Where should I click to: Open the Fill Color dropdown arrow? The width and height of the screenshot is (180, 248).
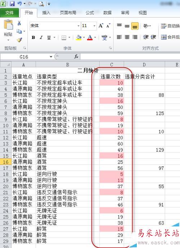point(84,38)
